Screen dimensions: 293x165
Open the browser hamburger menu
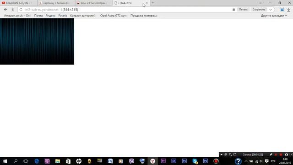pyautogui.click(x=260, y=3)
